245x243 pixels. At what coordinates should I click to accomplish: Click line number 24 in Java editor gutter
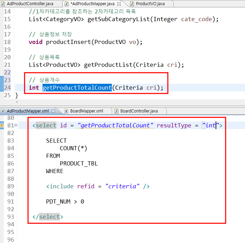tap(7, 88)
